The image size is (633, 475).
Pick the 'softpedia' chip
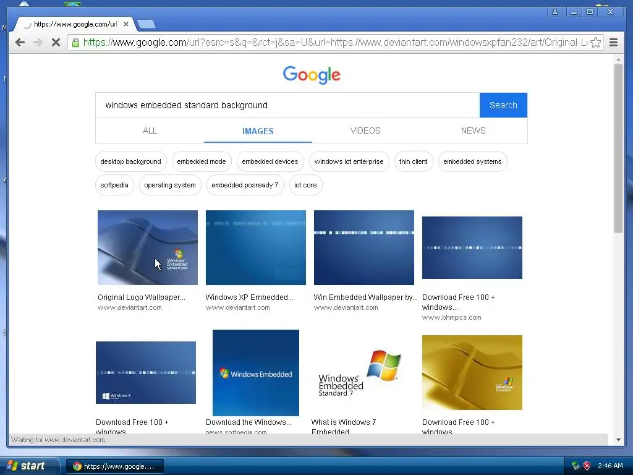coord(114,185)
